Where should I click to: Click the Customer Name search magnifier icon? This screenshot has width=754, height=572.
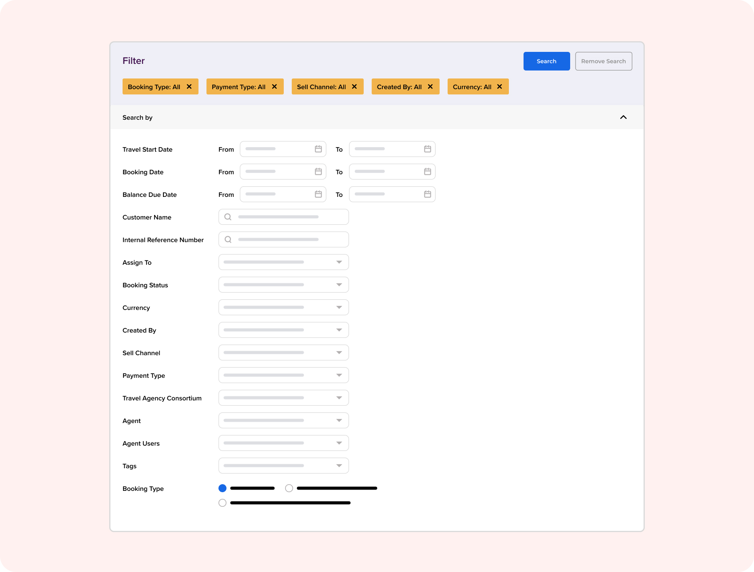(228, 217)
